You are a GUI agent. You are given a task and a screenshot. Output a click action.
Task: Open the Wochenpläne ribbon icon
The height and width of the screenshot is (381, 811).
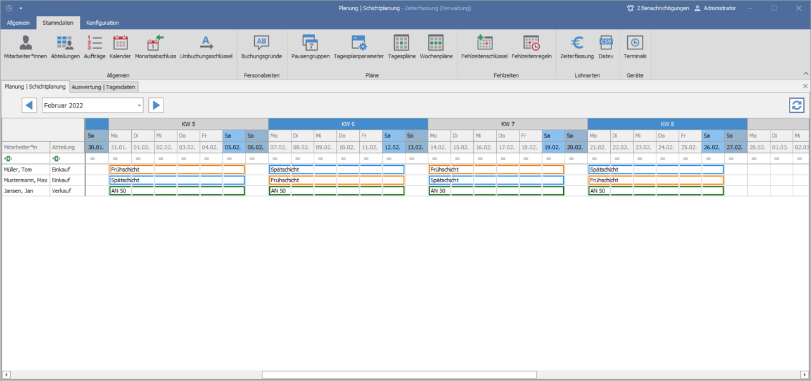point(436,47)
